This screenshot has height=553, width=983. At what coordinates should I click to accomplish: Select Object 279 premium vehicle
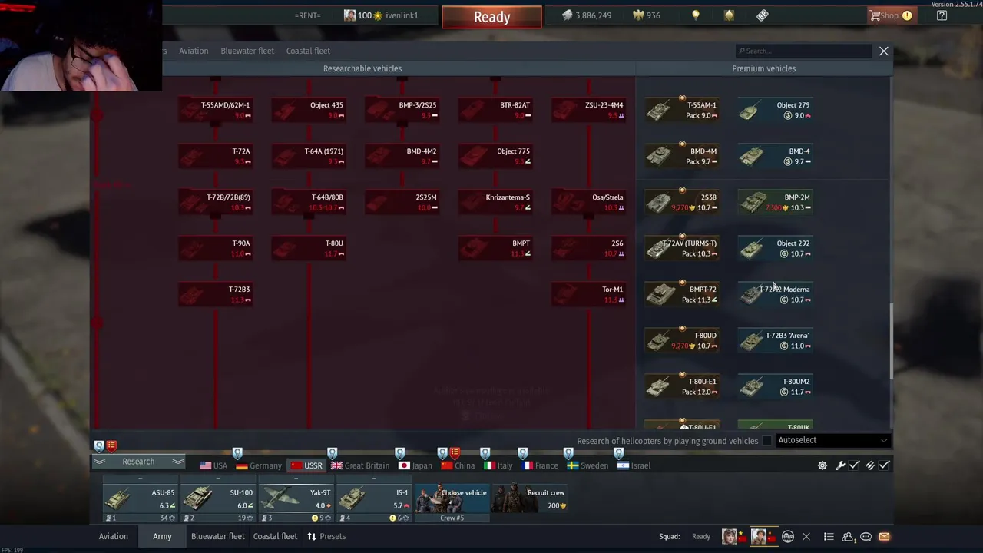774,110
